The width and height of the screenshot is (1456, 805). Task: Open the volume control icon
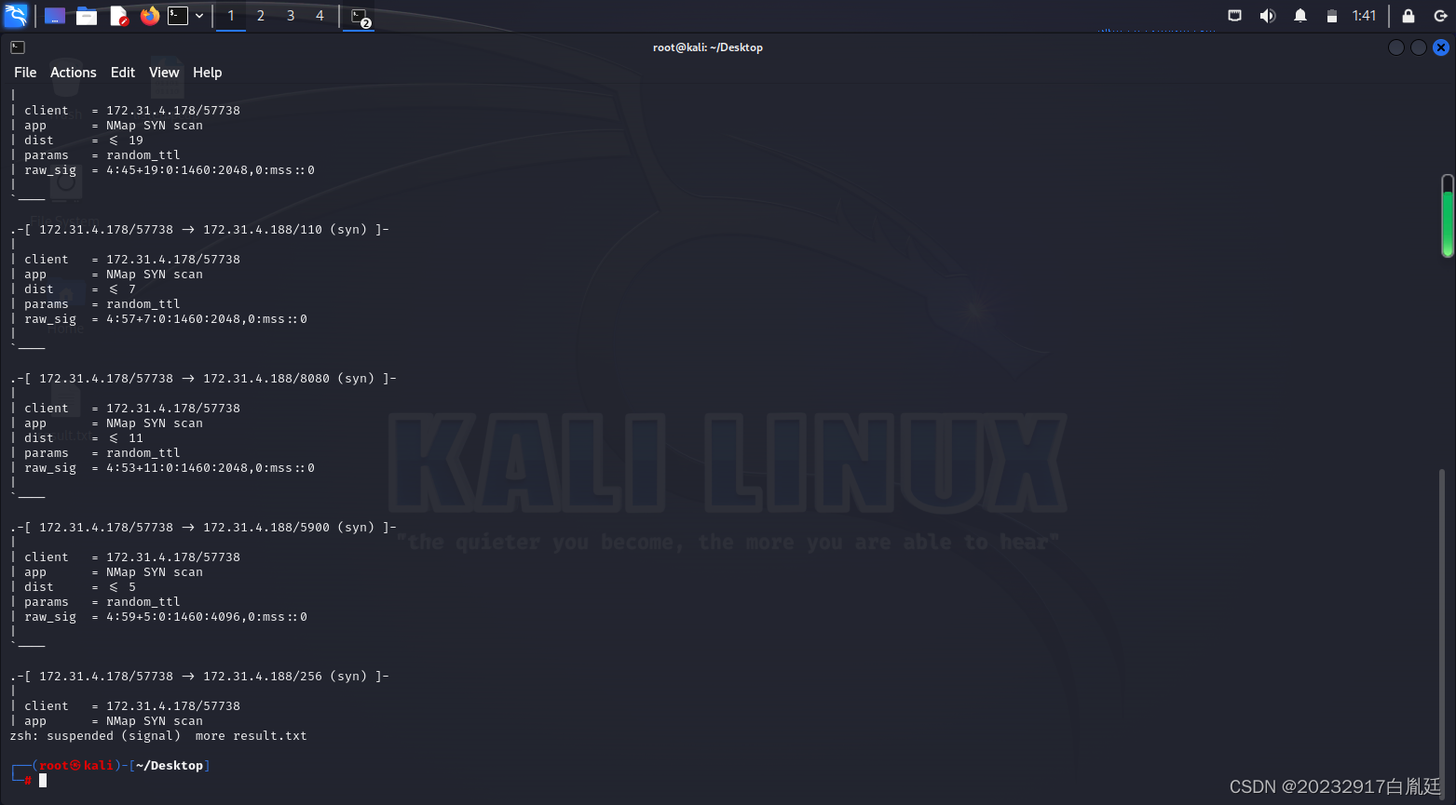tap(1268, 16)
